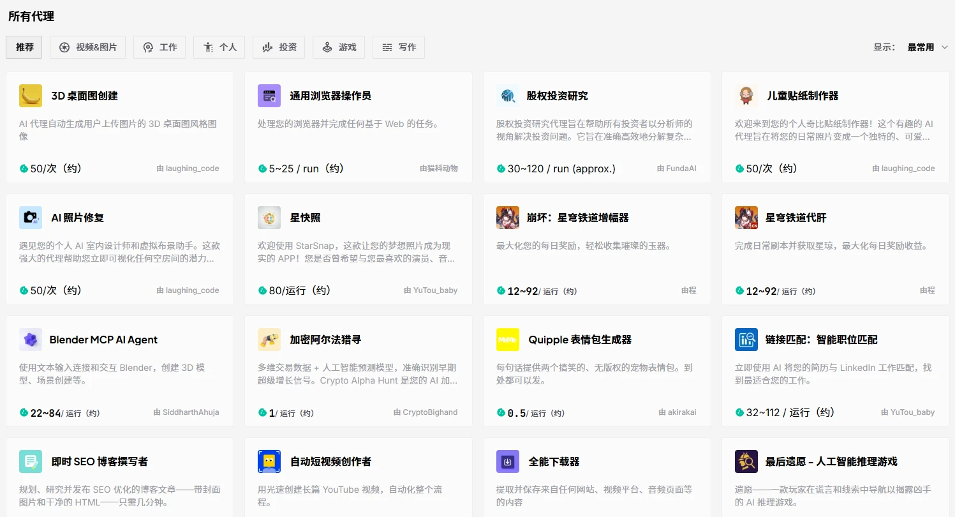Click the 通用浏览器操作员 purple browser icon
This screenshot has width=955, height=517.
coord(269,96)
